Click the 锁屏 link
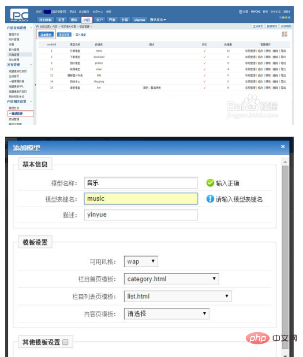 (246, 12)
